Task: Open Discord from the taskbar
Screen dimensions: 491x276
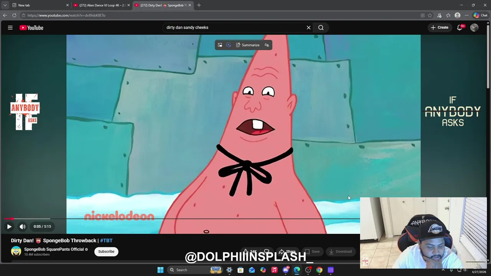Action: tap(286, 270)
